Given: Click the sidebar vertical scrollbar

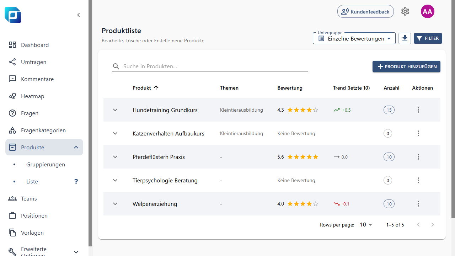Looking at the screenshot, I should pos(90,123).
